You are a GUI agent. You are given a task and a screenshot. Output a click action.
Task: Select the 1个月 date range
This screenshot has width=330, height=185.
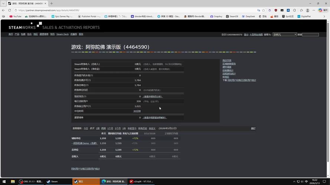(110, 128)
